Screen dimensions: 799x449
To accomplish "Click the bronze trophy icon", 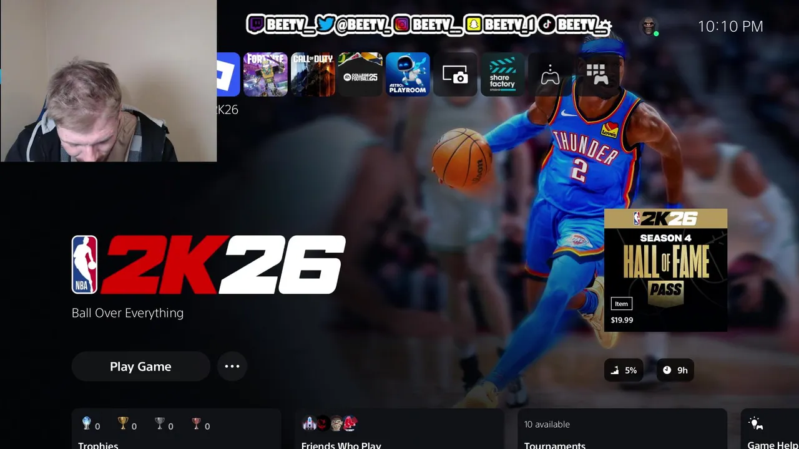I will point(197,424).
